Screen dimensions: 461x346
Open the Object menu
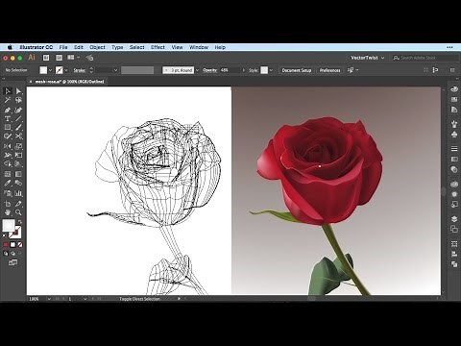97,47
